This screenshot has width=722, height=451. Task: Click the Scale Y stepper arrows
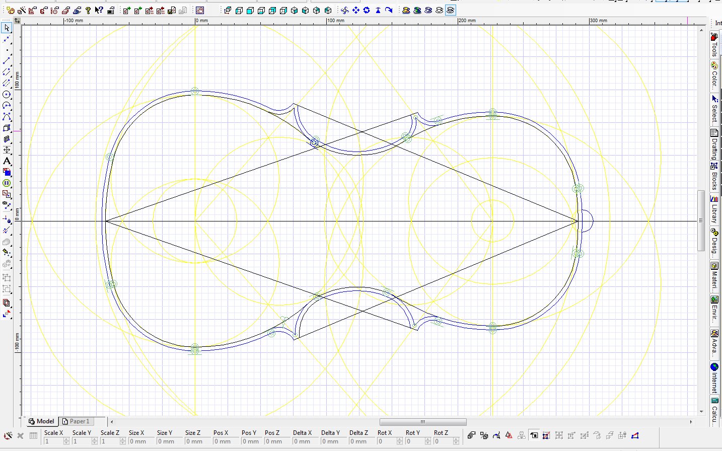(x=95, y=441)
